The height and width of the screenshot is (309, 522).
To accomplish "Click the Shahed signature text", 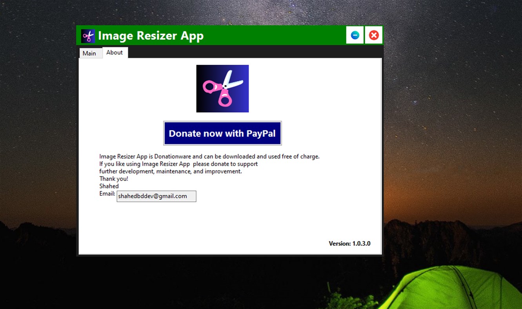I will point(109,186).
